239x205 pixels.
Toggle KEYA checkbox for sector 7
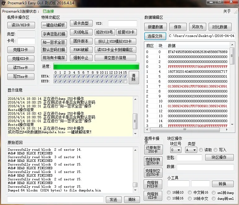coord(88,76)
